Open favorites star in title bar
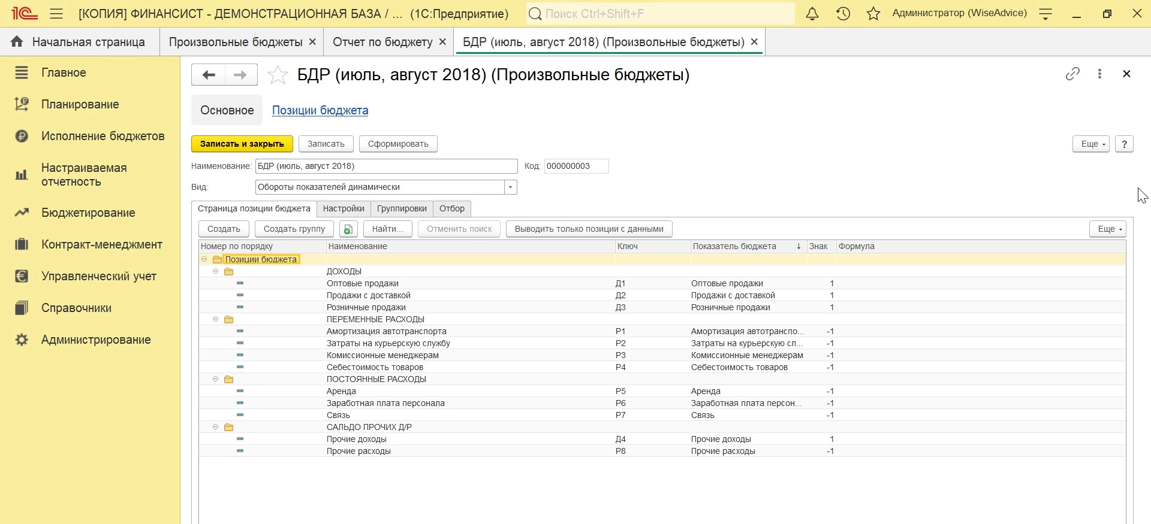1151x524 pixels. pos(873,14)
